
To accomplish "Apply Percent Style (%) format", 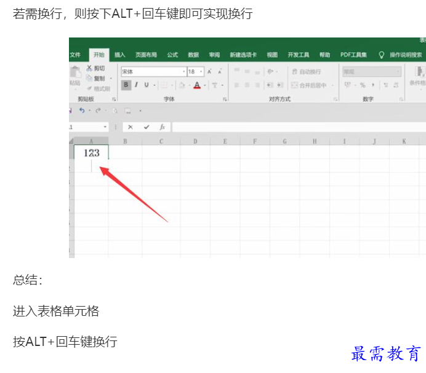I will coord(363,85).
